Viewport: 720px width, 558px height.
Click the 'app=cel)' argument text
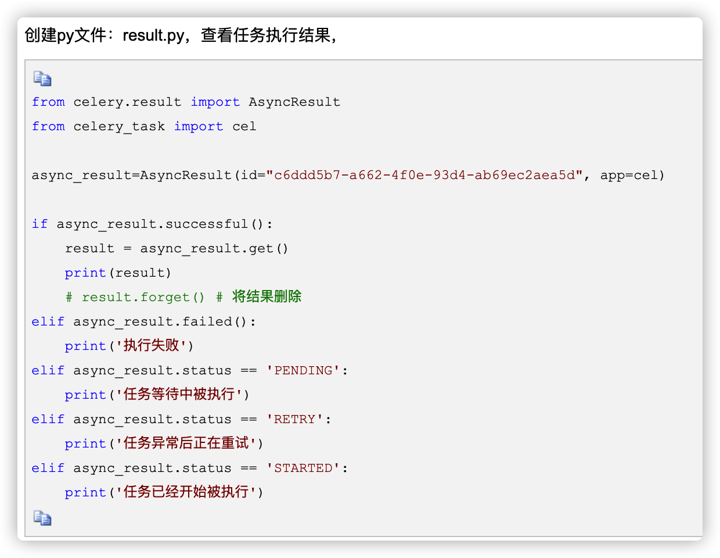pos(632,176)
